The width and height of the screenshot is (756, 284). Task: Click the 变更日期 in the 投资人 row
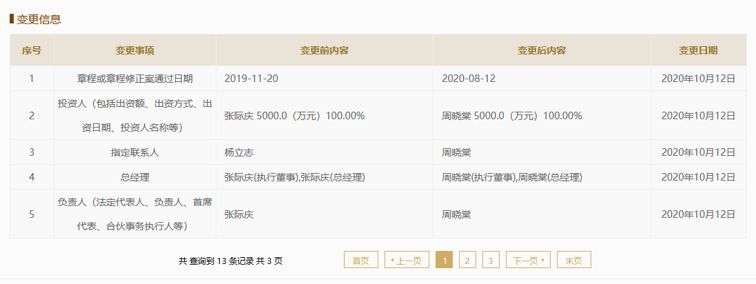pyautogui.click(x=698, y=116)
